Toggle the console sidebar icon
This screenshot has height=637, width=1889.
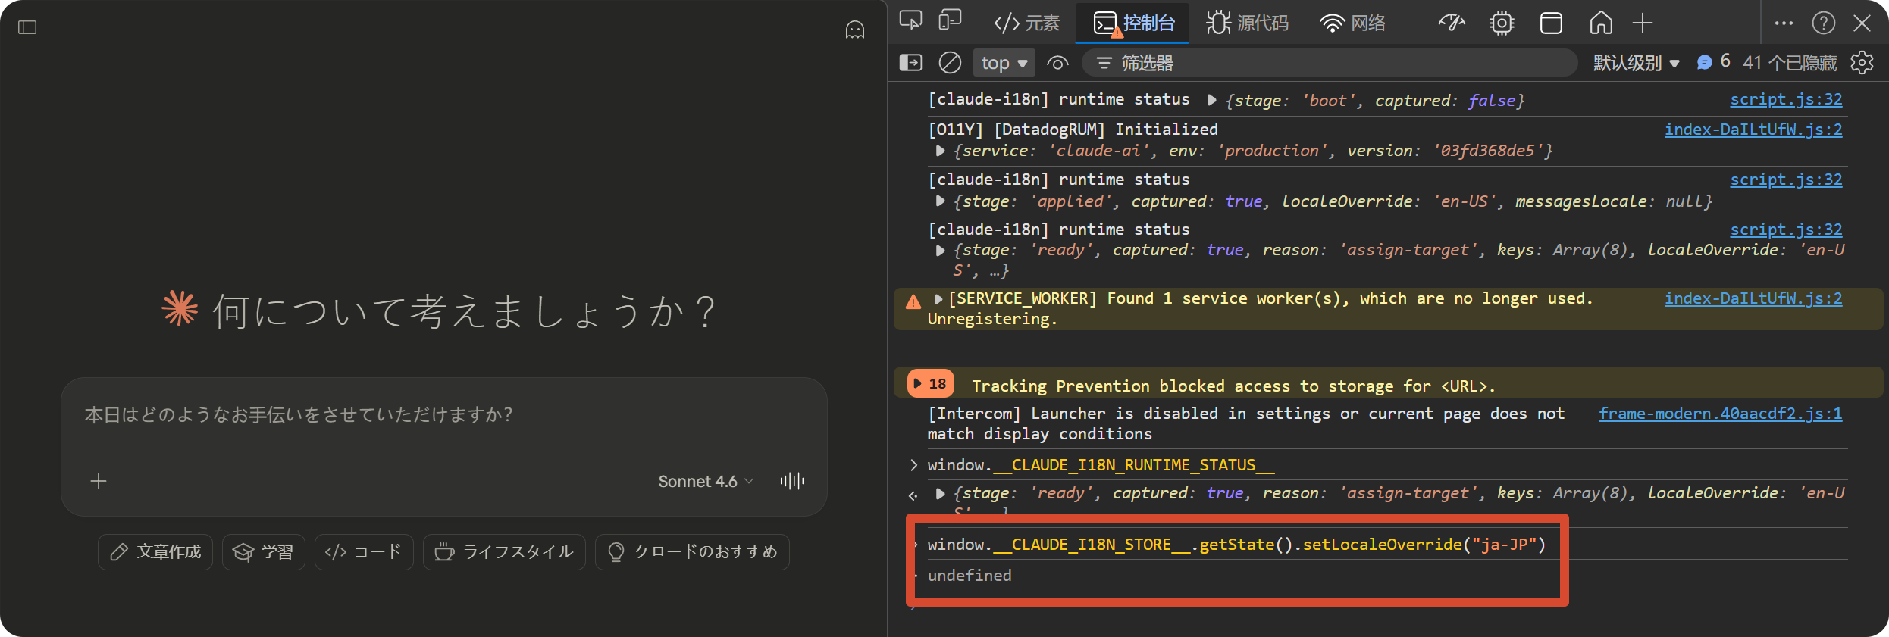pyautogui.click(x=910, y=63)
